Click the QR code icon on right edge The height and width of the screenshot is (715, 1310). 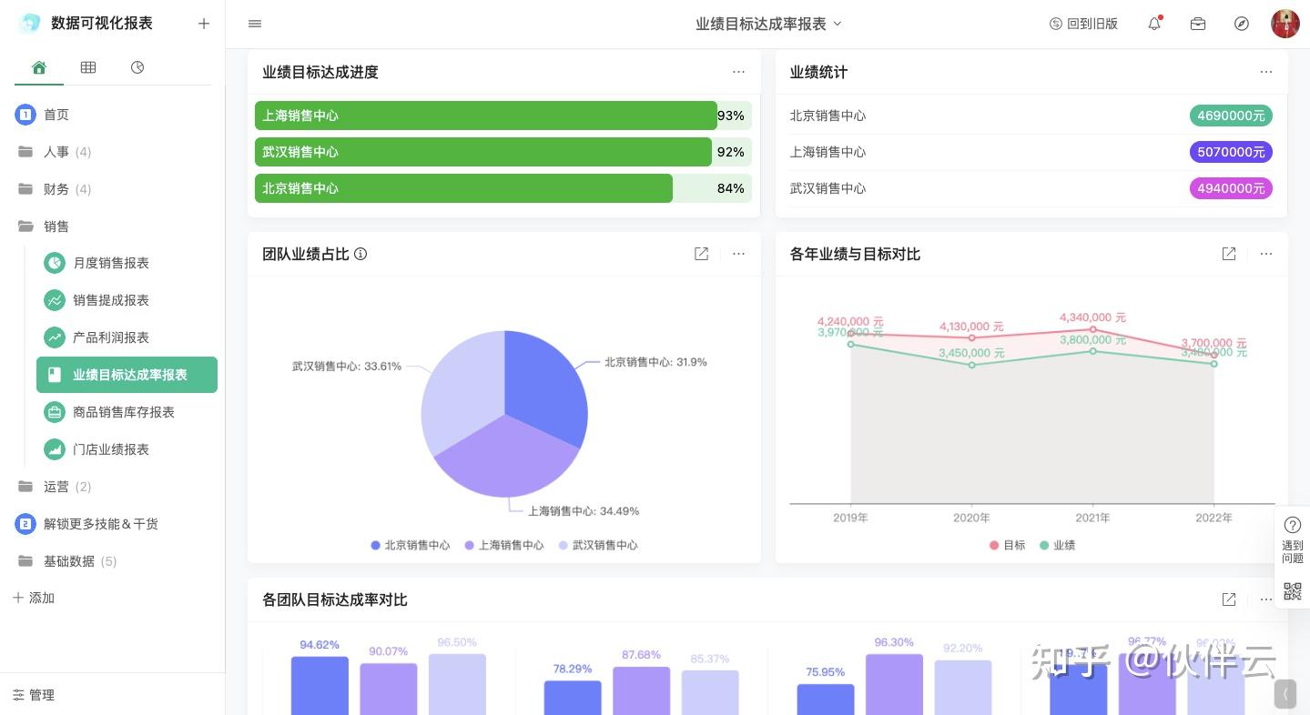pyautogui.click(x=1293, y=591)
